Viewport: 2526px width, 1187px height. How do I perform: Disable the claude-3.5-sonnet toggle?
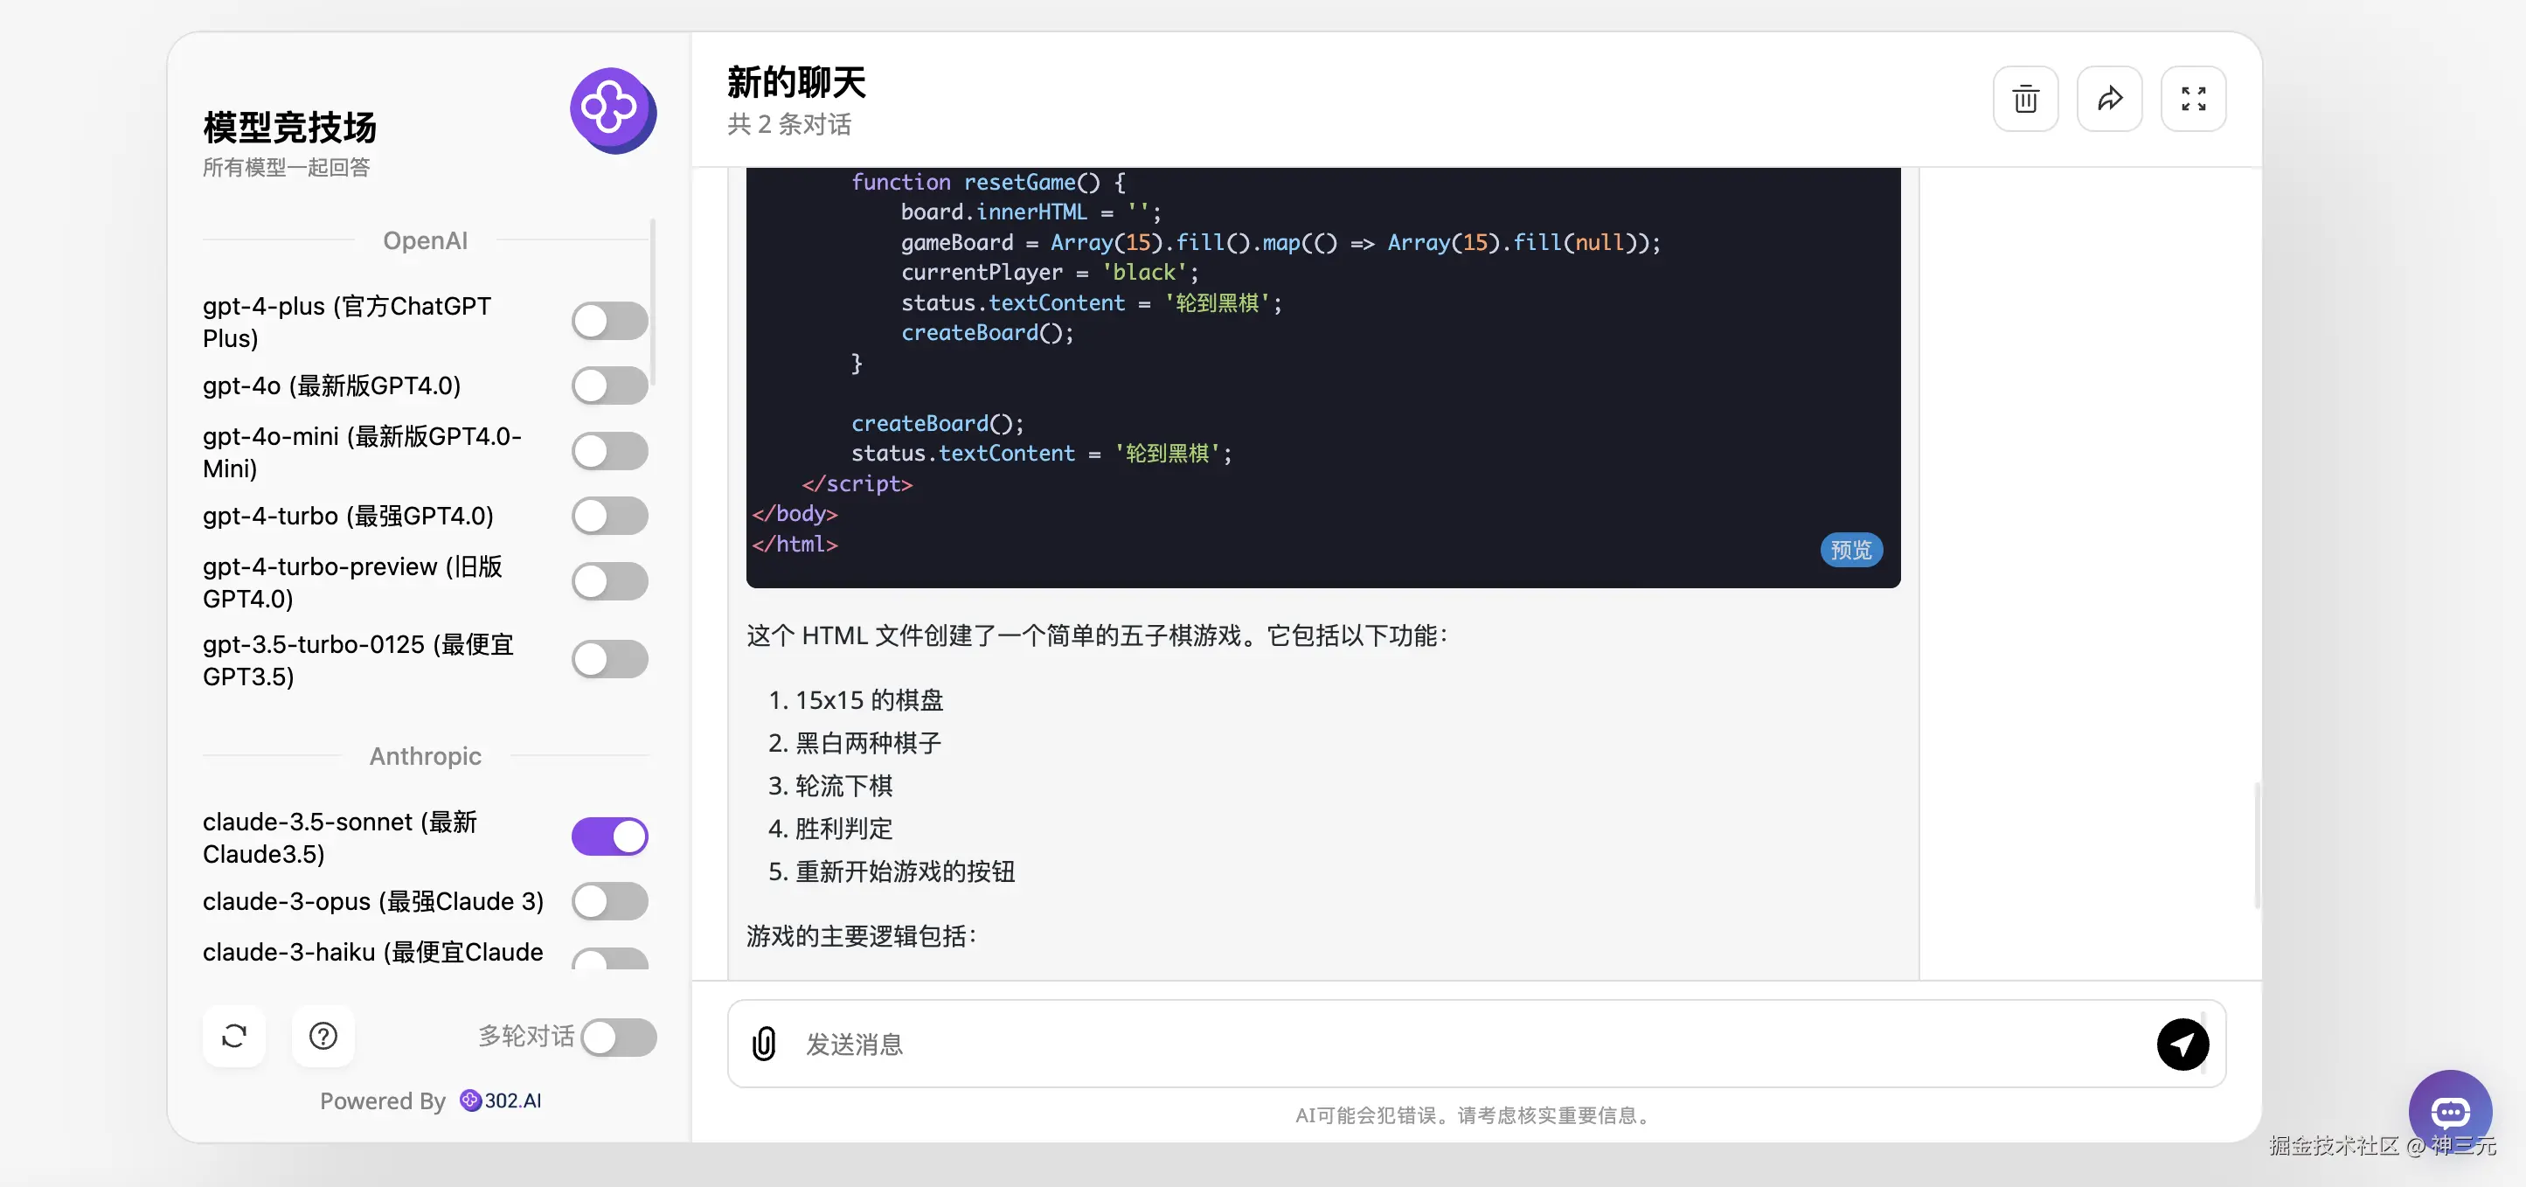(609, 836)
